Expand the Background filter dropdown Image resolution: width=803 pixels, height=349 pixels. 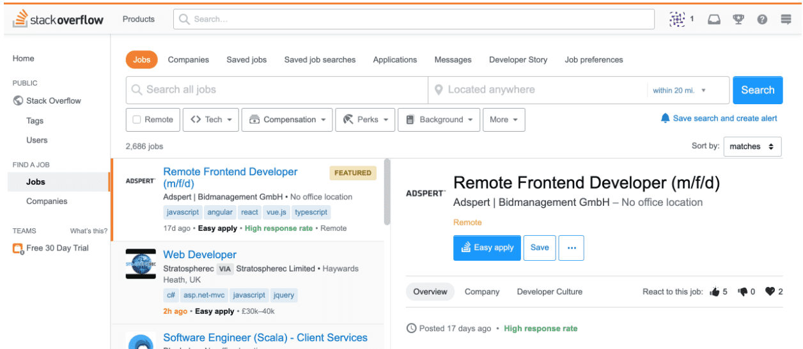pyautogui.click(x=439, y=120)
